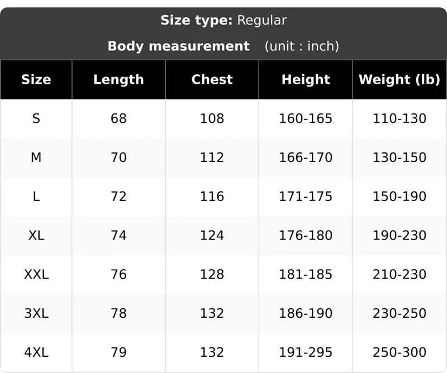Click chest value 124
The width and height of the screenshot is (447, 373).
point(212,236)
